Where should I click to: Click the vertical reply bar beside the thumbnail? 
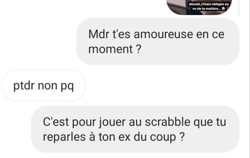(239, 7)
